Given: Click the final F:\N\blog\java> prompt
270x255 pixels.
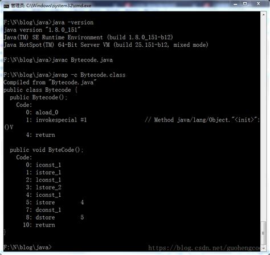Looking at the screenshot, I should click(x=27, y=248).
